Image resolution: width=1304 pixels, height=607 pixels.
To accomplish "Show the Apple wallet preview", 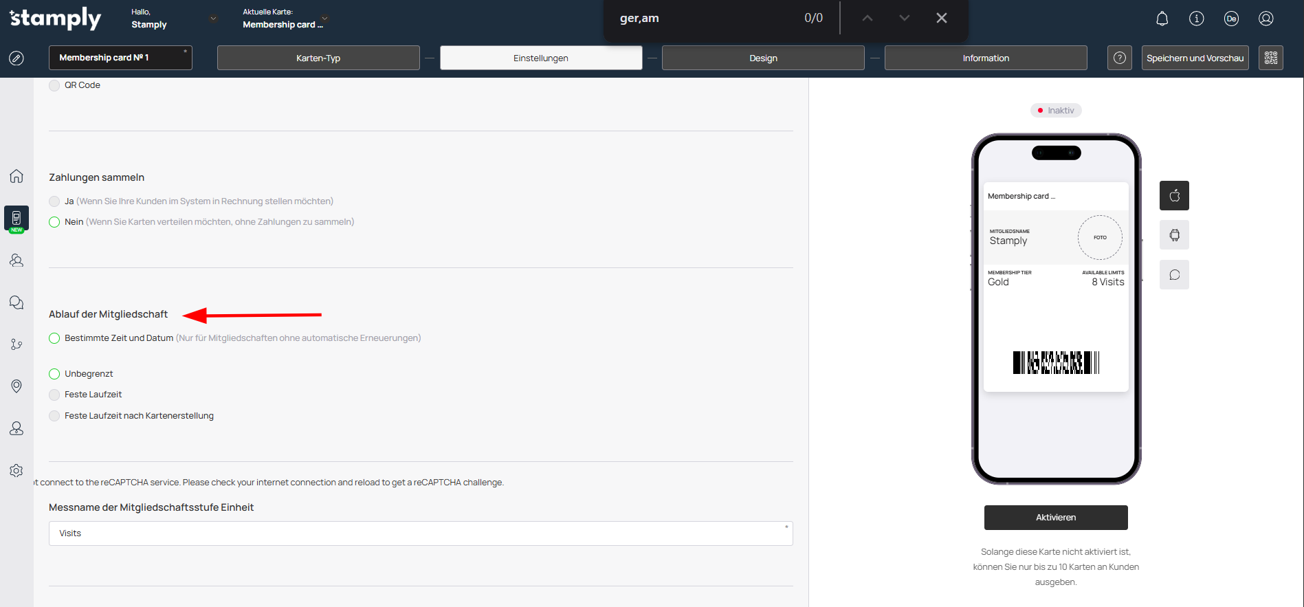I will click(x=1174, y=196).
